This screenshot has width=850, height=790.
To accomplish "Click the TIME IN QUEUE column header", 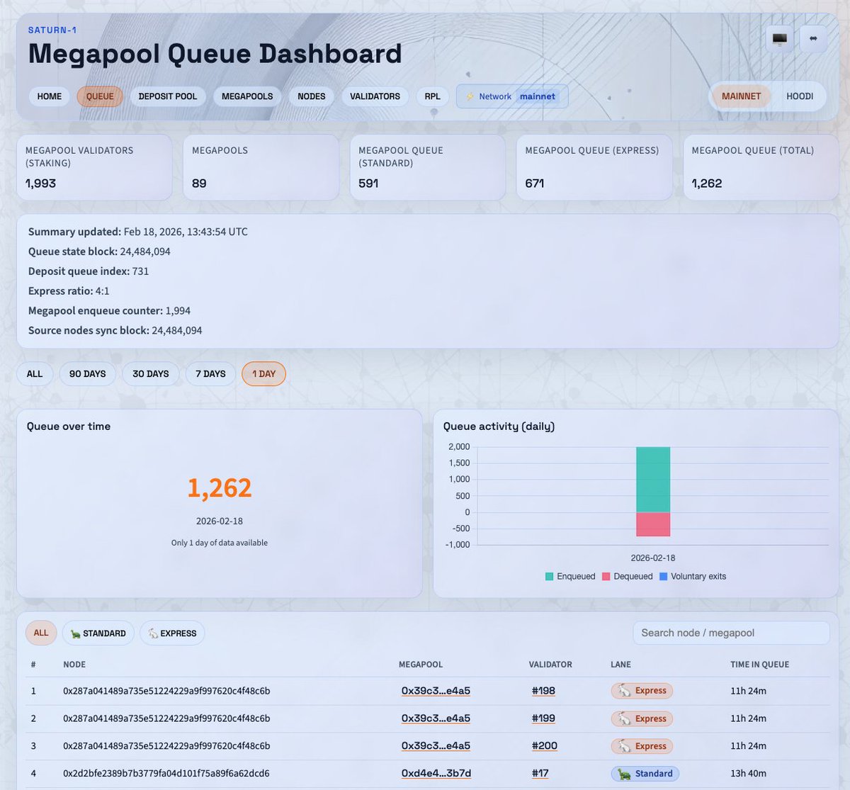I will pyautogui.click(x=759, y=665).
